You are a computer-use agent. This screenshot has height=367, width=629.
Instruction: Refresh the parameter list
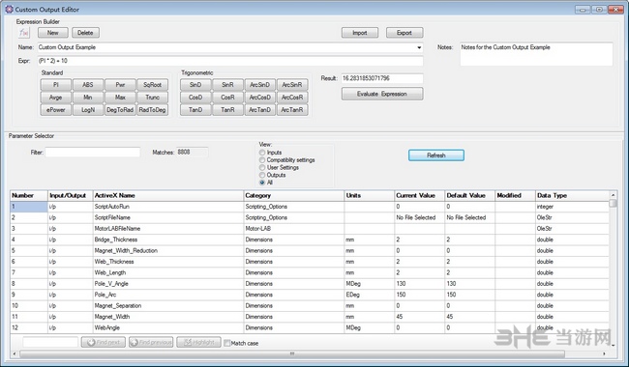pyautogui.click(x=436, y=155)
